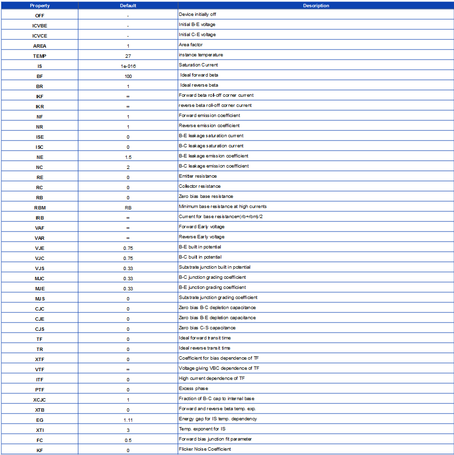Click the RB default value in RBM row
This screenshot has height=455, width=454.
point(128,208)
